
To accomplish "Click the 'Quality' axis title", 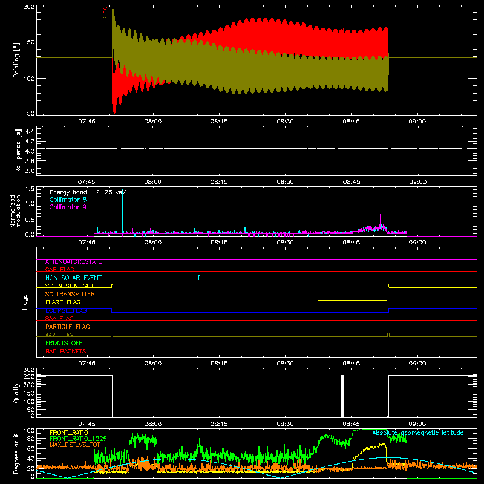I will coord(16,393).
